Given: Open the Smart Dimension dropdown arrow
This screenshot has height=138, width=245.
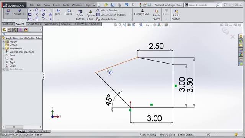Looking at the screenshot, I should 20,20.
